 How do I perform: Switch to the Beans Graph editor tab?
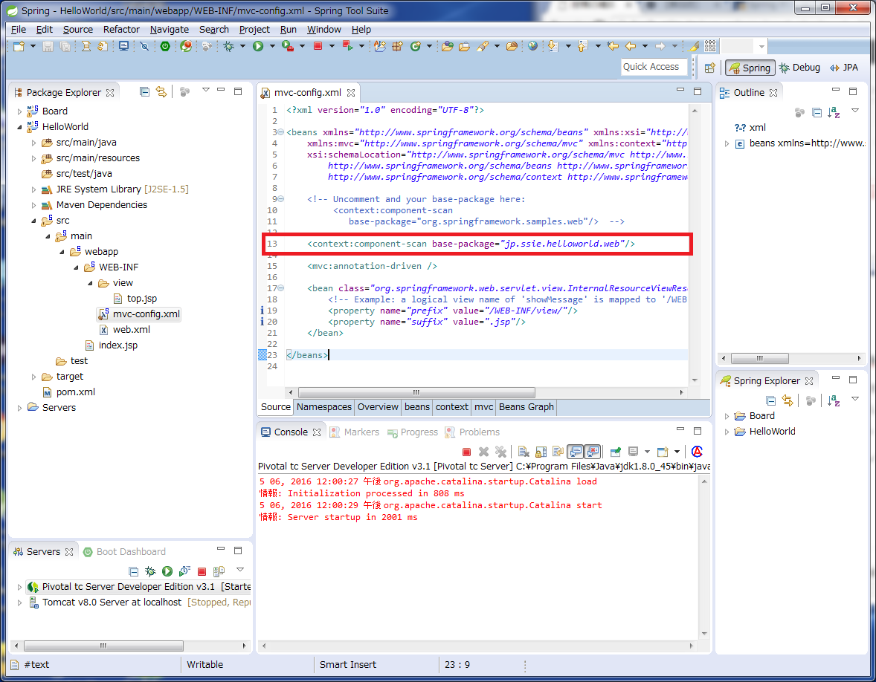tap(526, 407)
